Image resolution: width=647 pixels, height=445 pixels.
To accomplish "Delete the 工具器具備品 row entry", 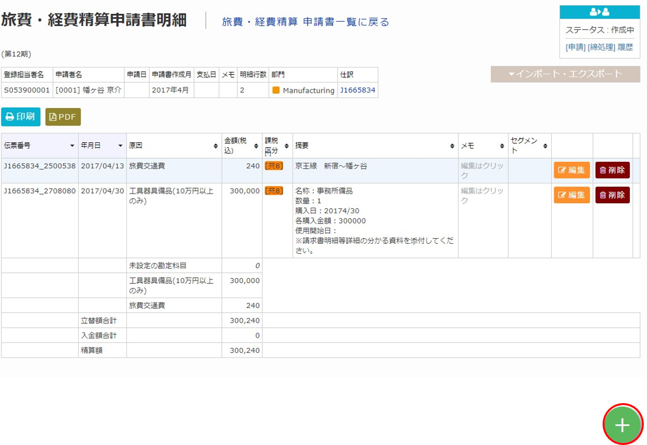I will [612, 195].
